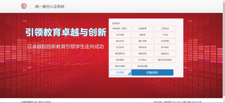This screenshot has height=103, width=225.
Task: Select the 海经院附校 organization
Action: tap(120, 54)
